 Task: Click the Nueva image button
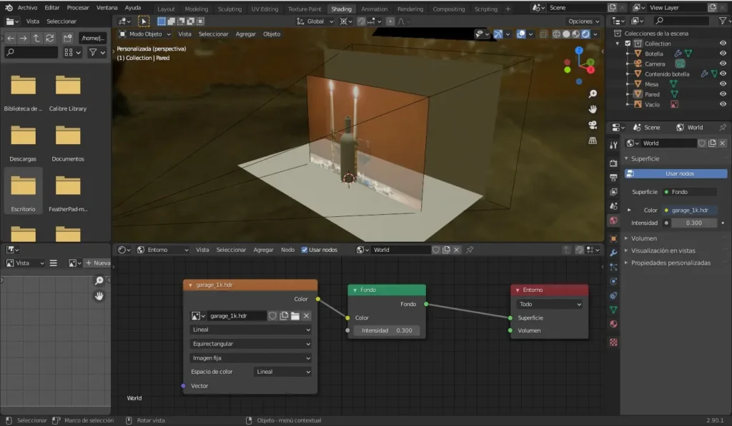97,263
